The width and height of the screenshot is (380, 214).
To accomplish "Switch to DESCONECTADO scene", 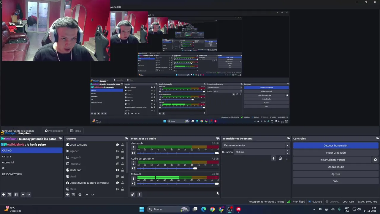I will 31,174.
